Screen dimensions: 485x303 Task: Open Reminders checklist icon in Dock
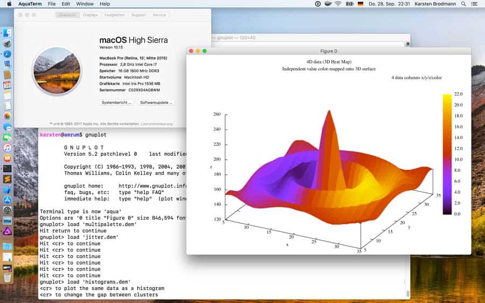coord(7,106)
